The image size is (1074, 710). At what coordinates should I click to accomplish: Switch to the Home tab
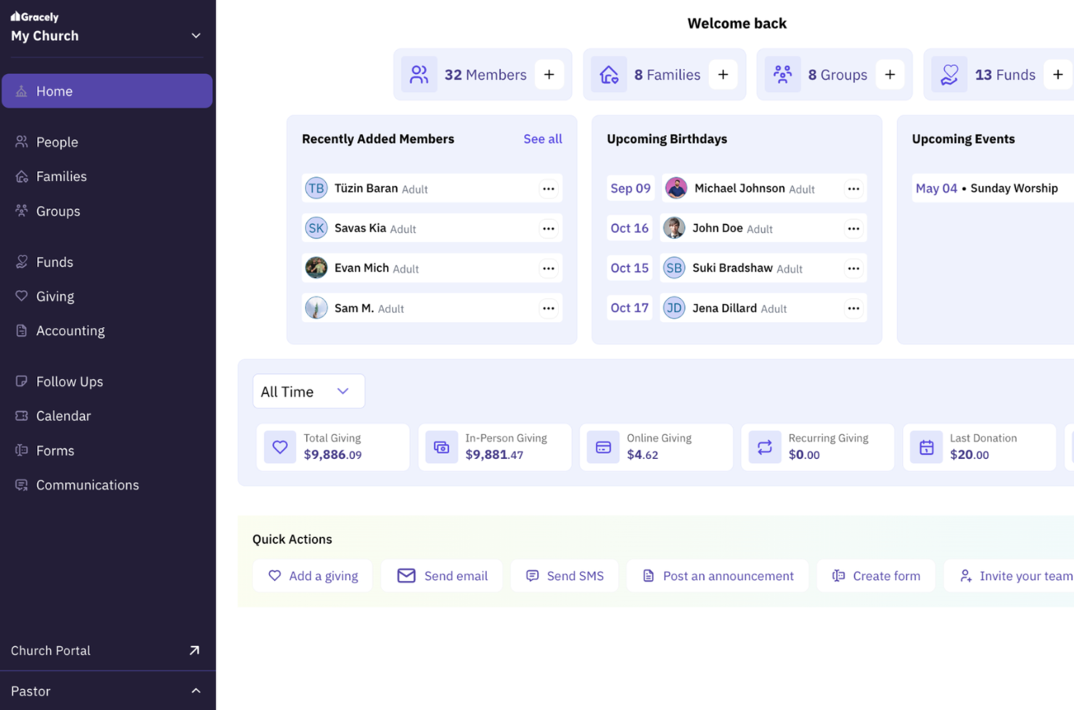54,91
